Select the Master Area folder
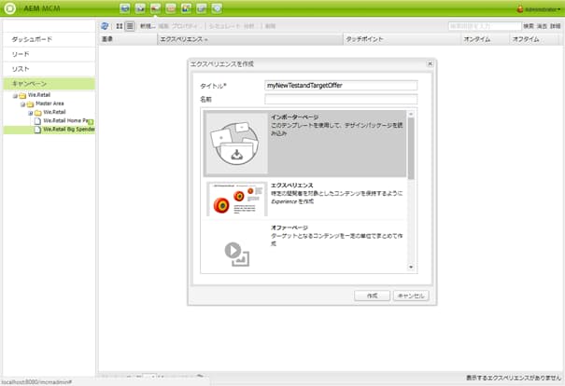This screenshot has width=565, height=386. [49, 103]
